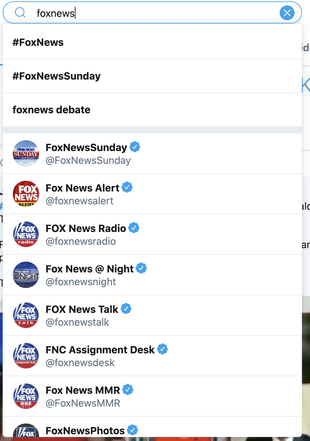Select the #FoxNews hashtag suggestion
The height and width of the screenshot is (441, 310).
click(x=38, y=42)
